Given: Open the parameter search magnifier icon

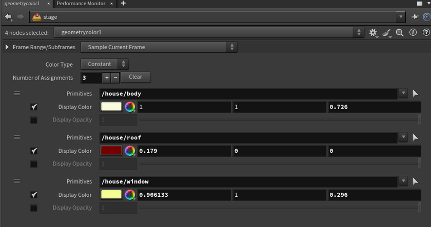Looking at the screenshot, I should click(400, 33).
